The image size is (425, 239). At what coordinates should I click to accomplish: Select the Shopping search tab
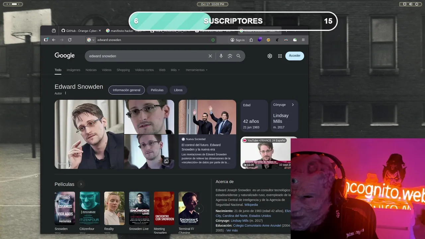coord(123,70)
